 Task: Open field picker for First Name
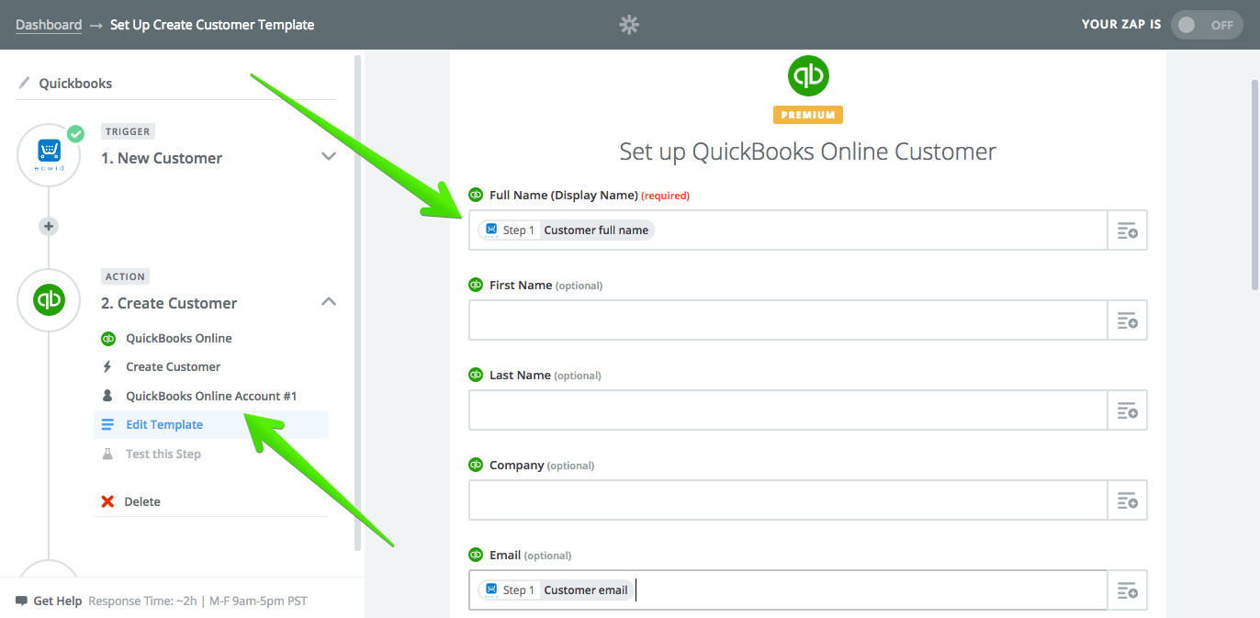(1128, 320)
